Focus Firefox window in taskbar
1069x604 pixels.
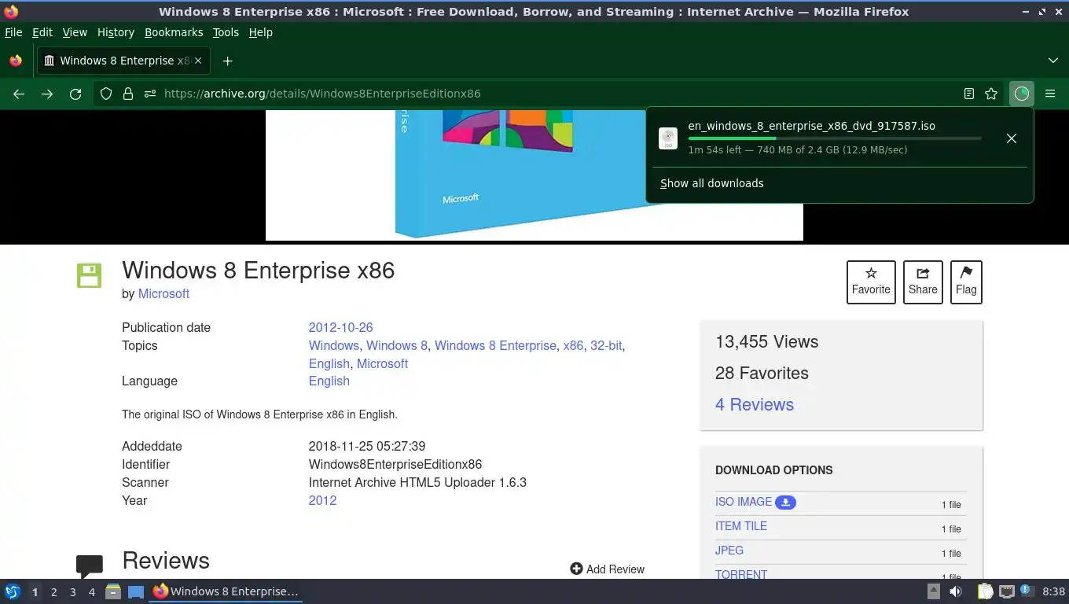click(x=226, y=591)
